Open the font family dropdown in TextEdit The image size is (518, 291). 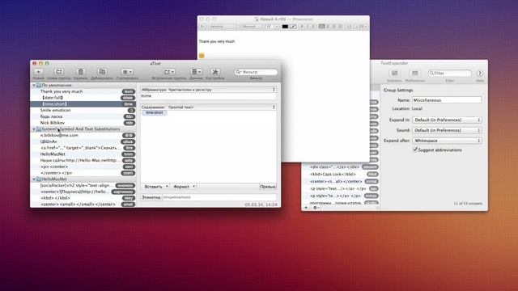pos(223,27)
